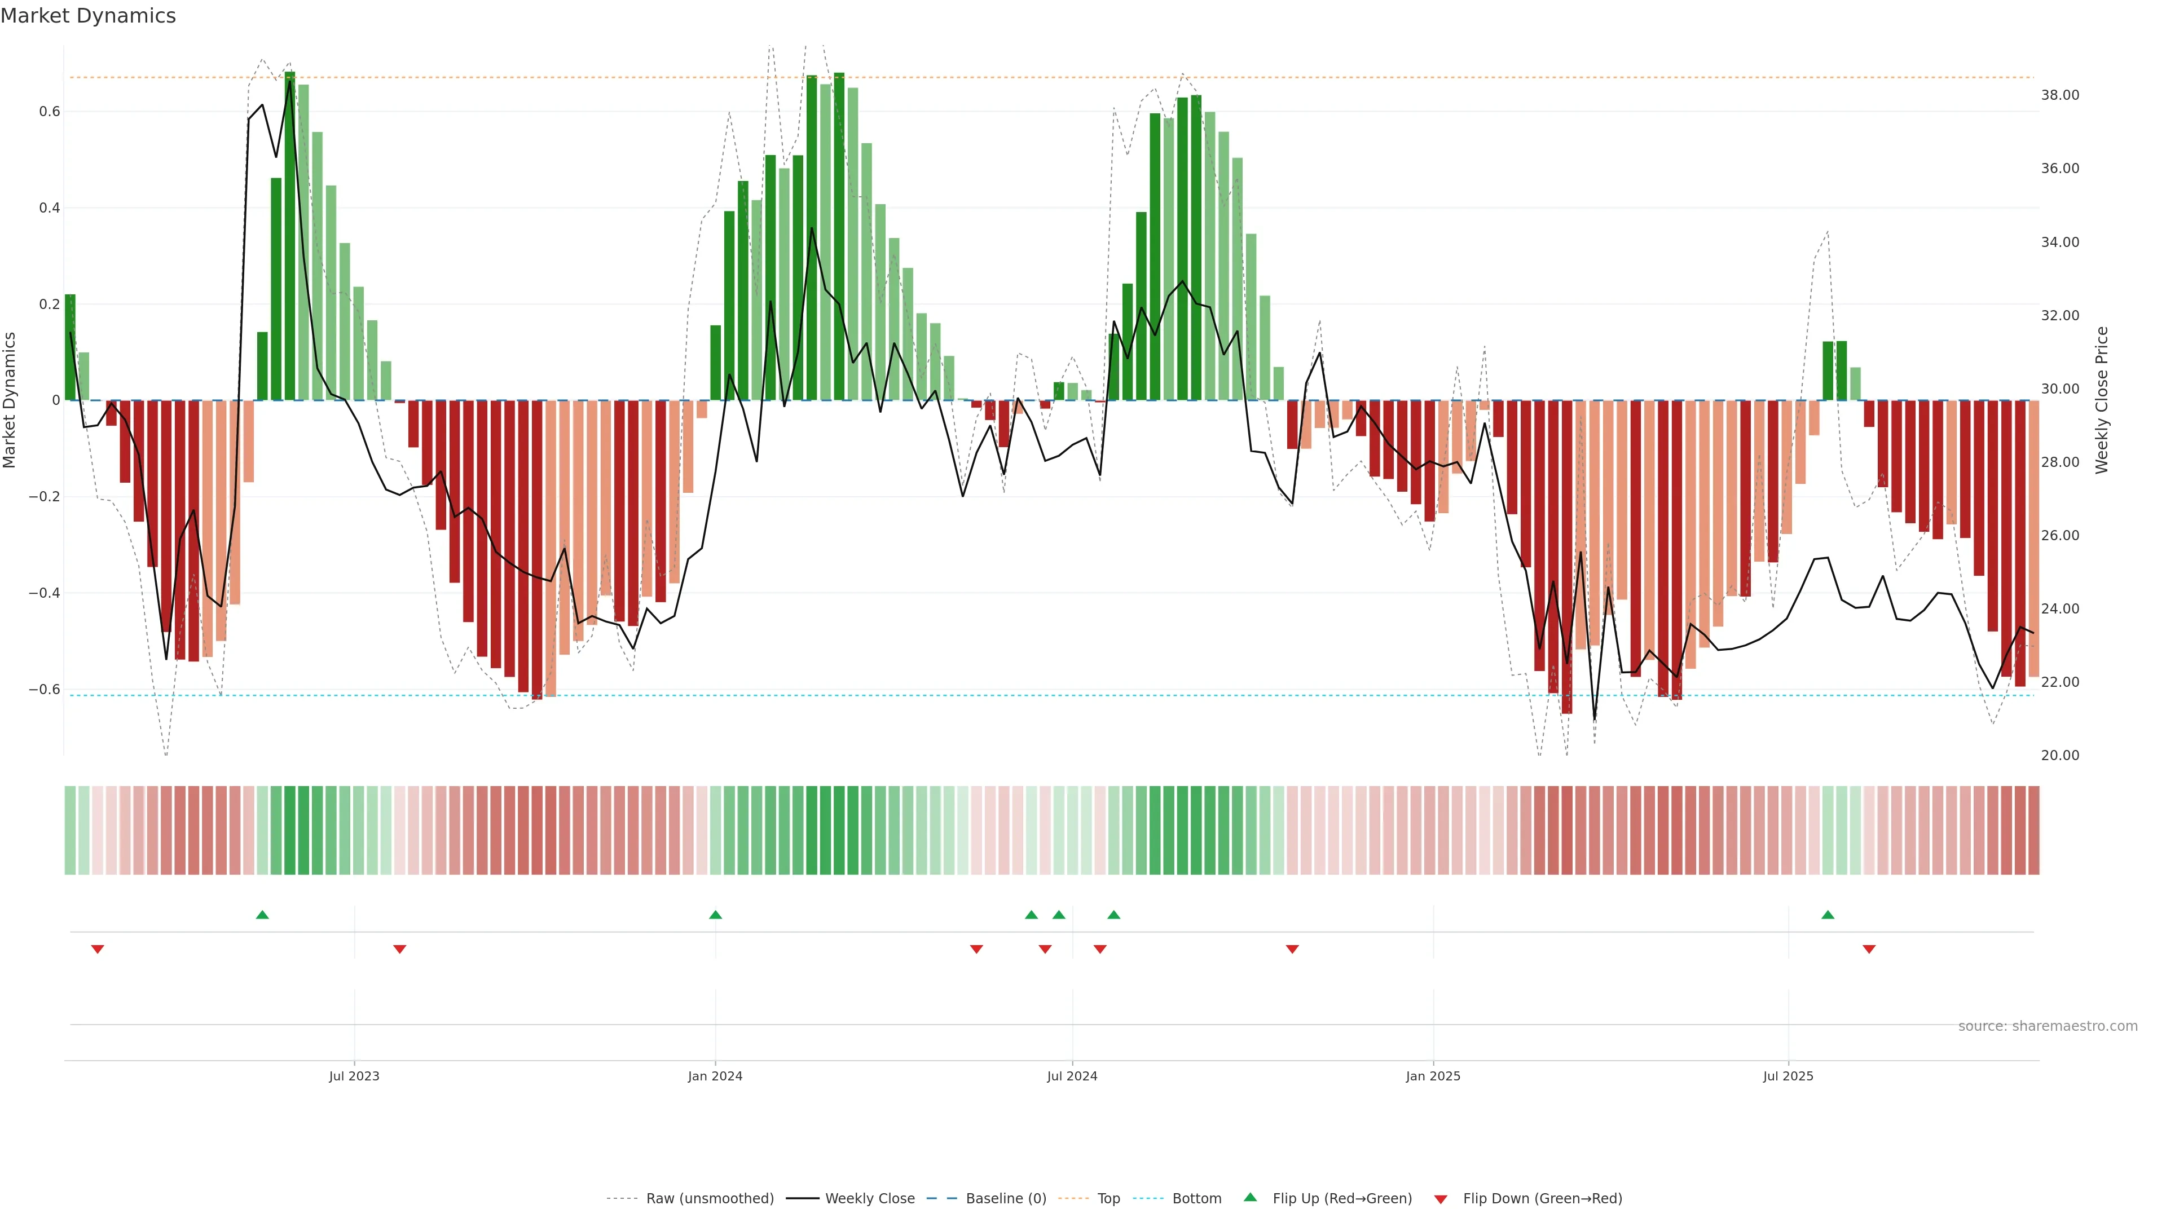
Task: Click the Market Dynamics chart title
Action: click(x=89, y=16)
